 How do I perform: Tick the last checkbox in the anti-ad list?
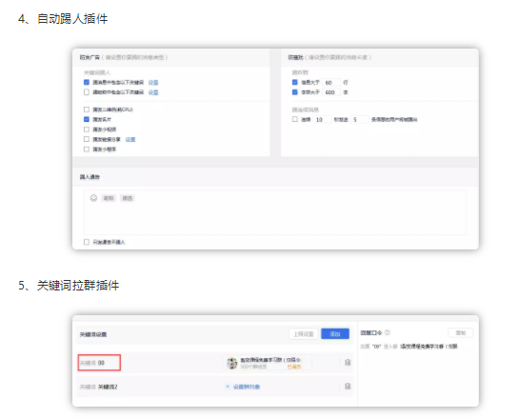pyautogui.click(x=87, y=149)
